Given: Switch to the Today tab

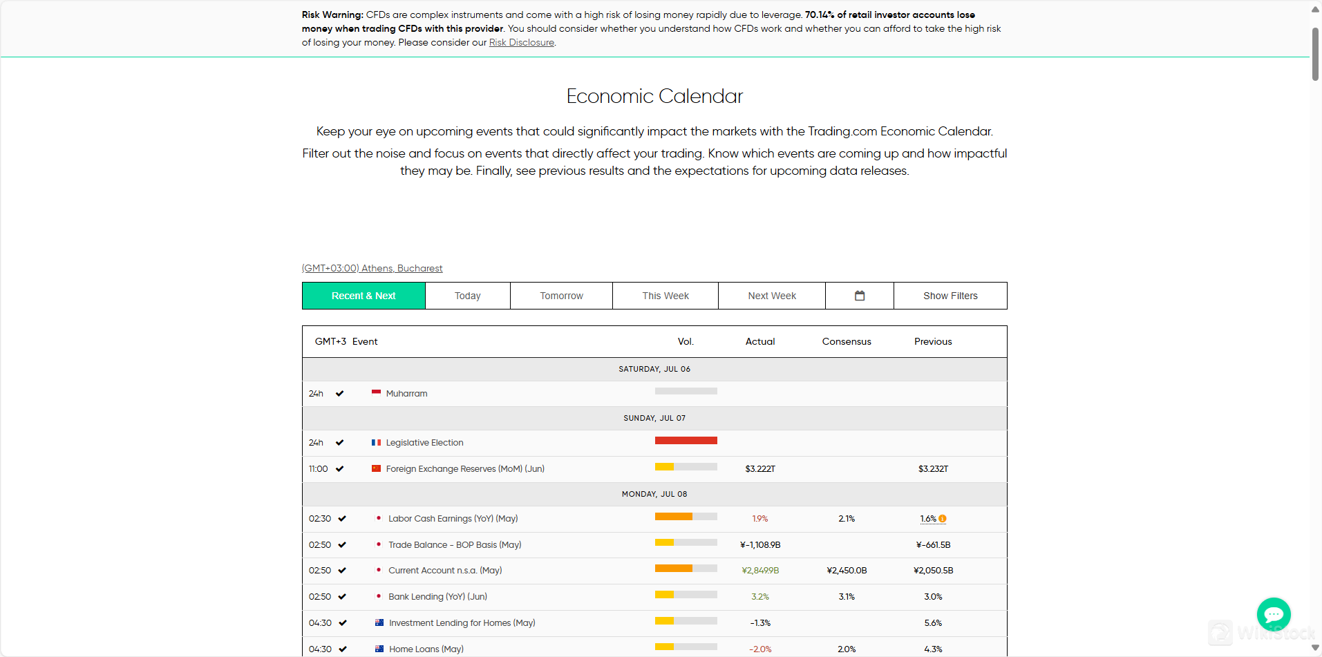Looking at the screenshot, I should coord(467,296).
